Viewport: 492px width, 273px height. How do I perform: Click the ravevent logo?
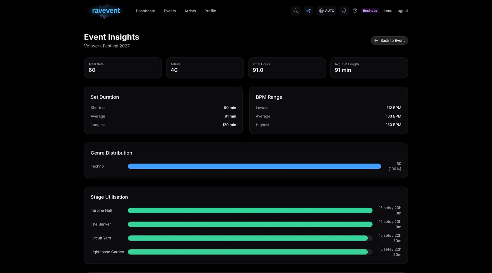pyautogui.click(x=106, y=11)
